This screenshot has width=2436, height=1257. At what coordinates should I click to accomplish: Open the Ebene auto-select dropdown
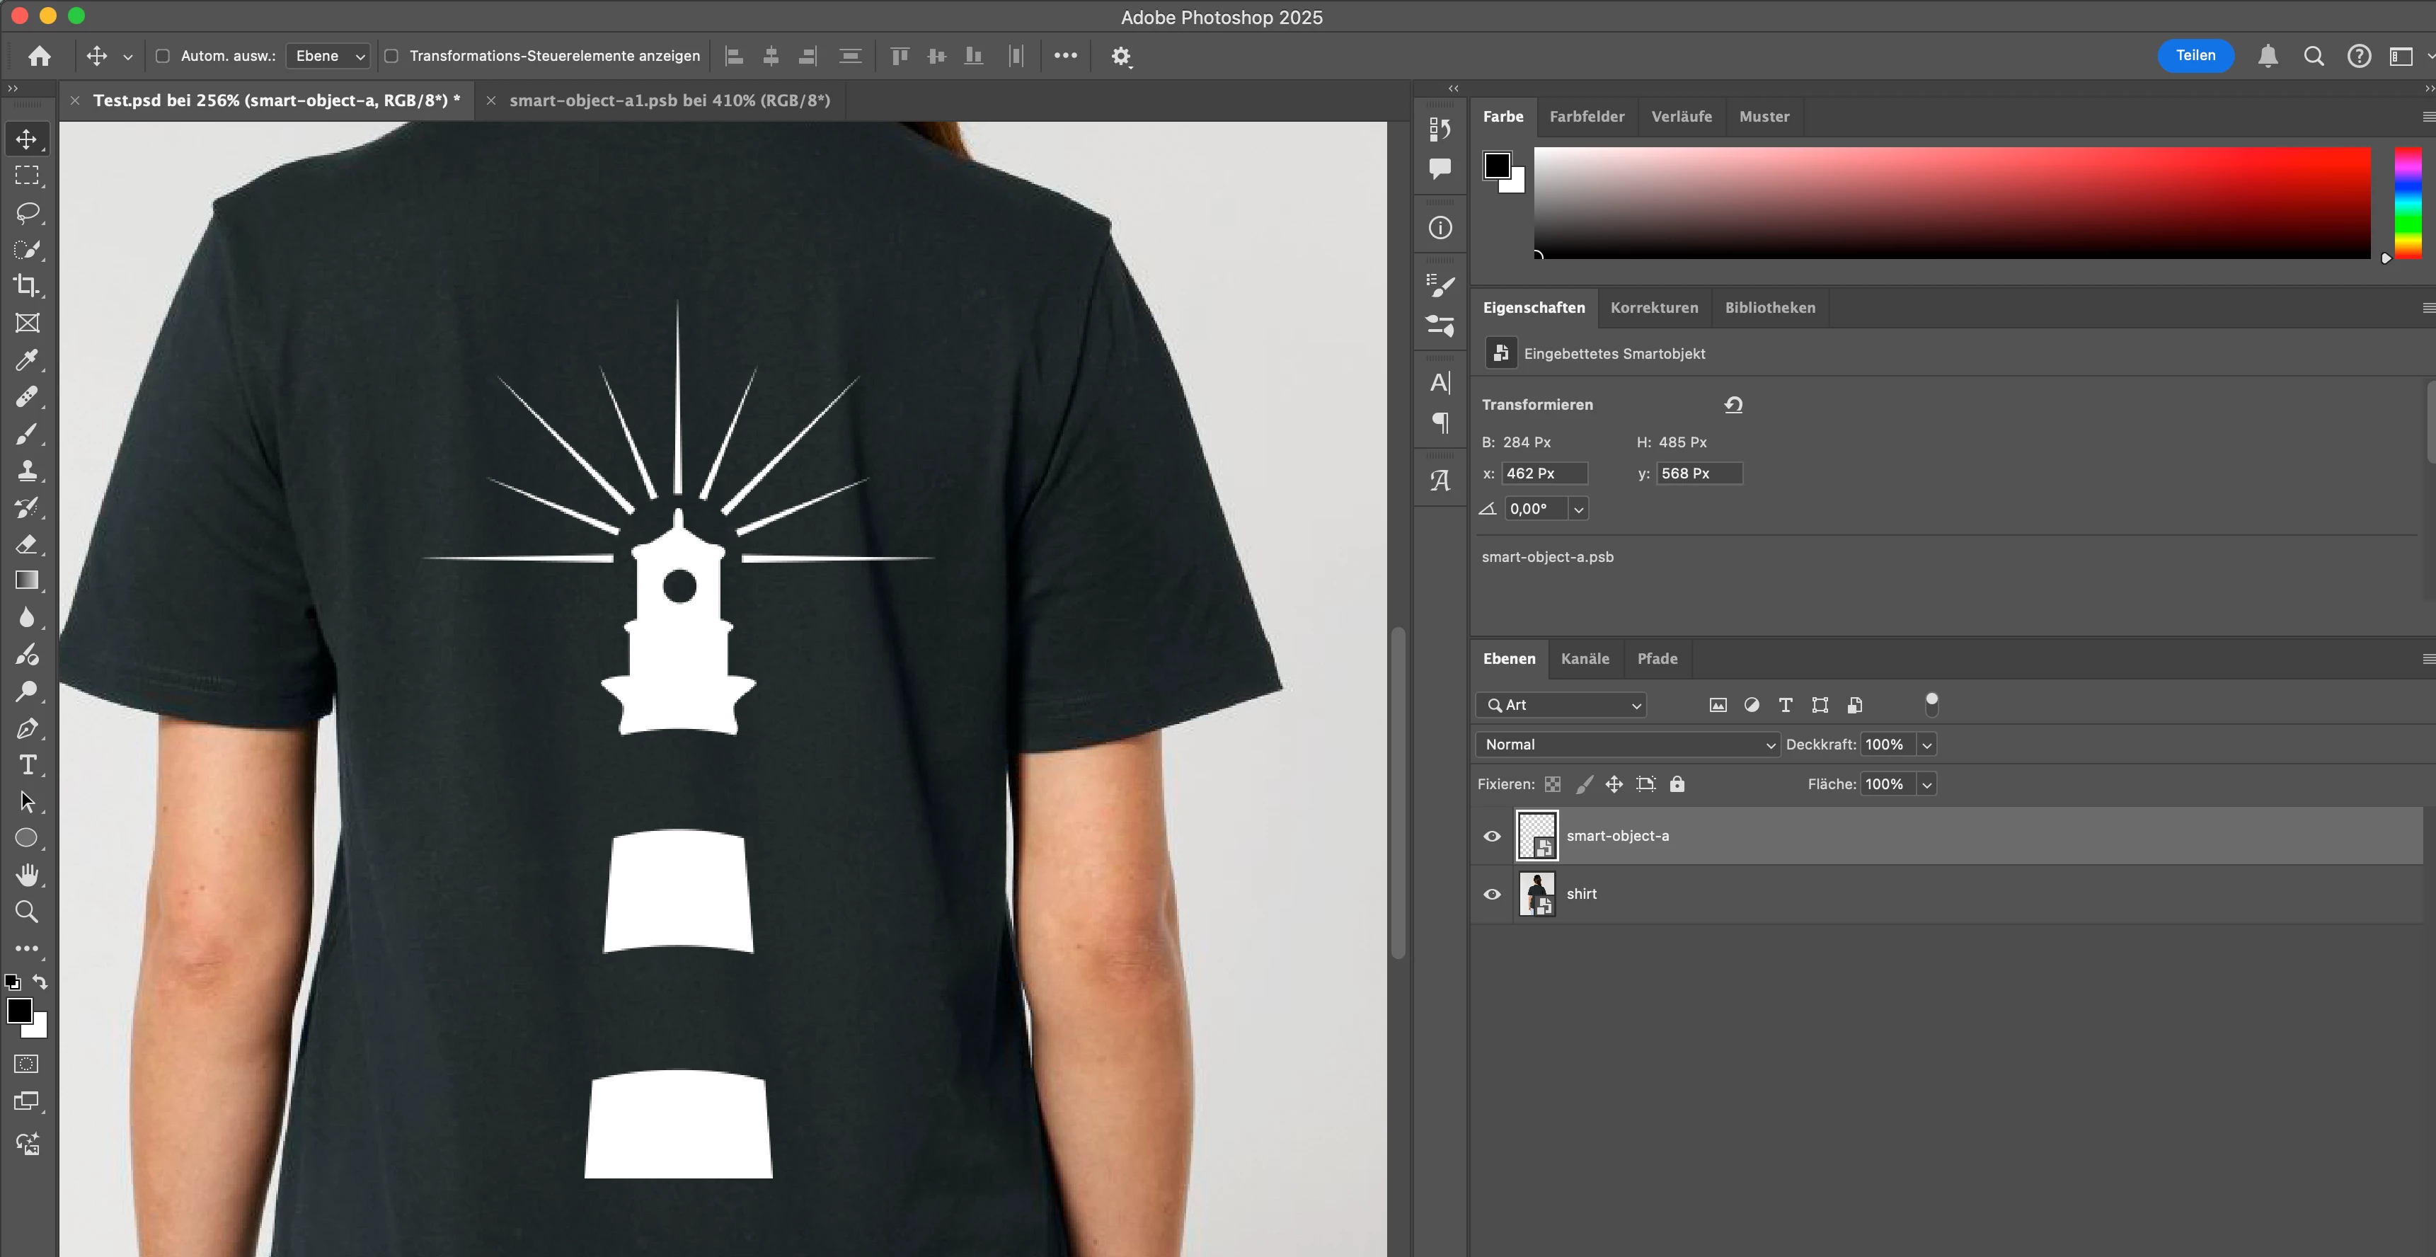pos(328,56)
